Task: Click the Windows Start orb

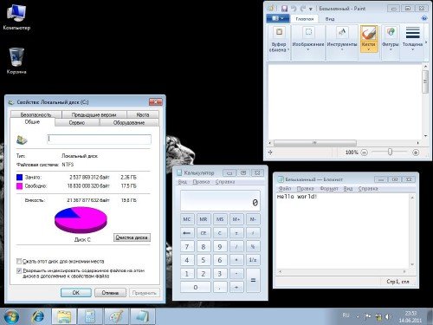Action: (x=11, y=316)
